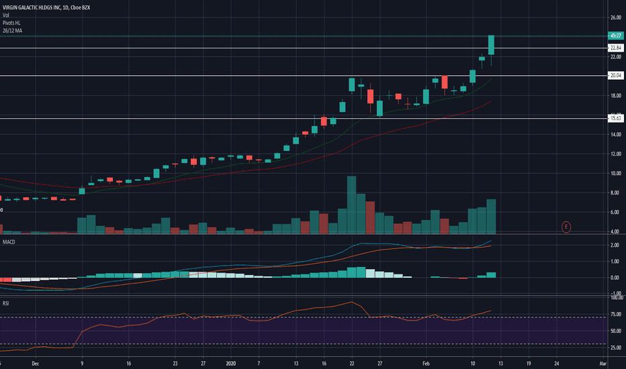Click the RSI pane label
The width and height of the screenshot is (626, 369).
click(x=5, y=303)
